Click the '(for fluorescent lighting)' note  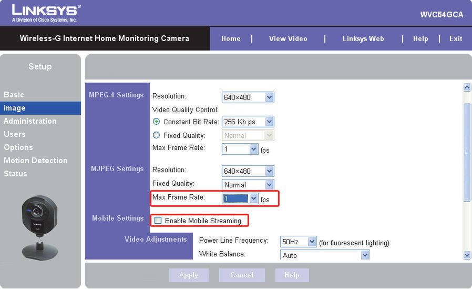tap(354, 243)
